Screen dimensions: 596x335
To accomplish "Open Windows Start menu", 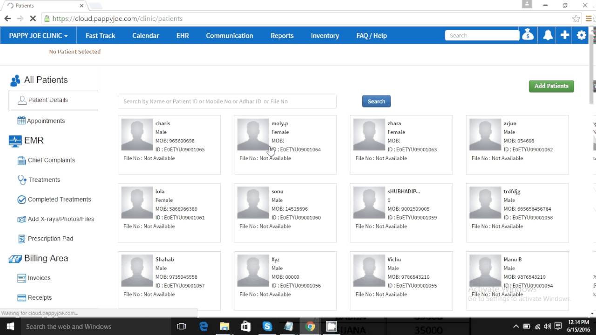I will click(x=10, y=327).
